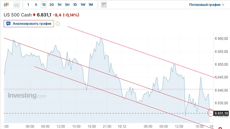Click the info icon beside Анализировать график
Screen dimensions: 230x129
[x=58, y=24]
